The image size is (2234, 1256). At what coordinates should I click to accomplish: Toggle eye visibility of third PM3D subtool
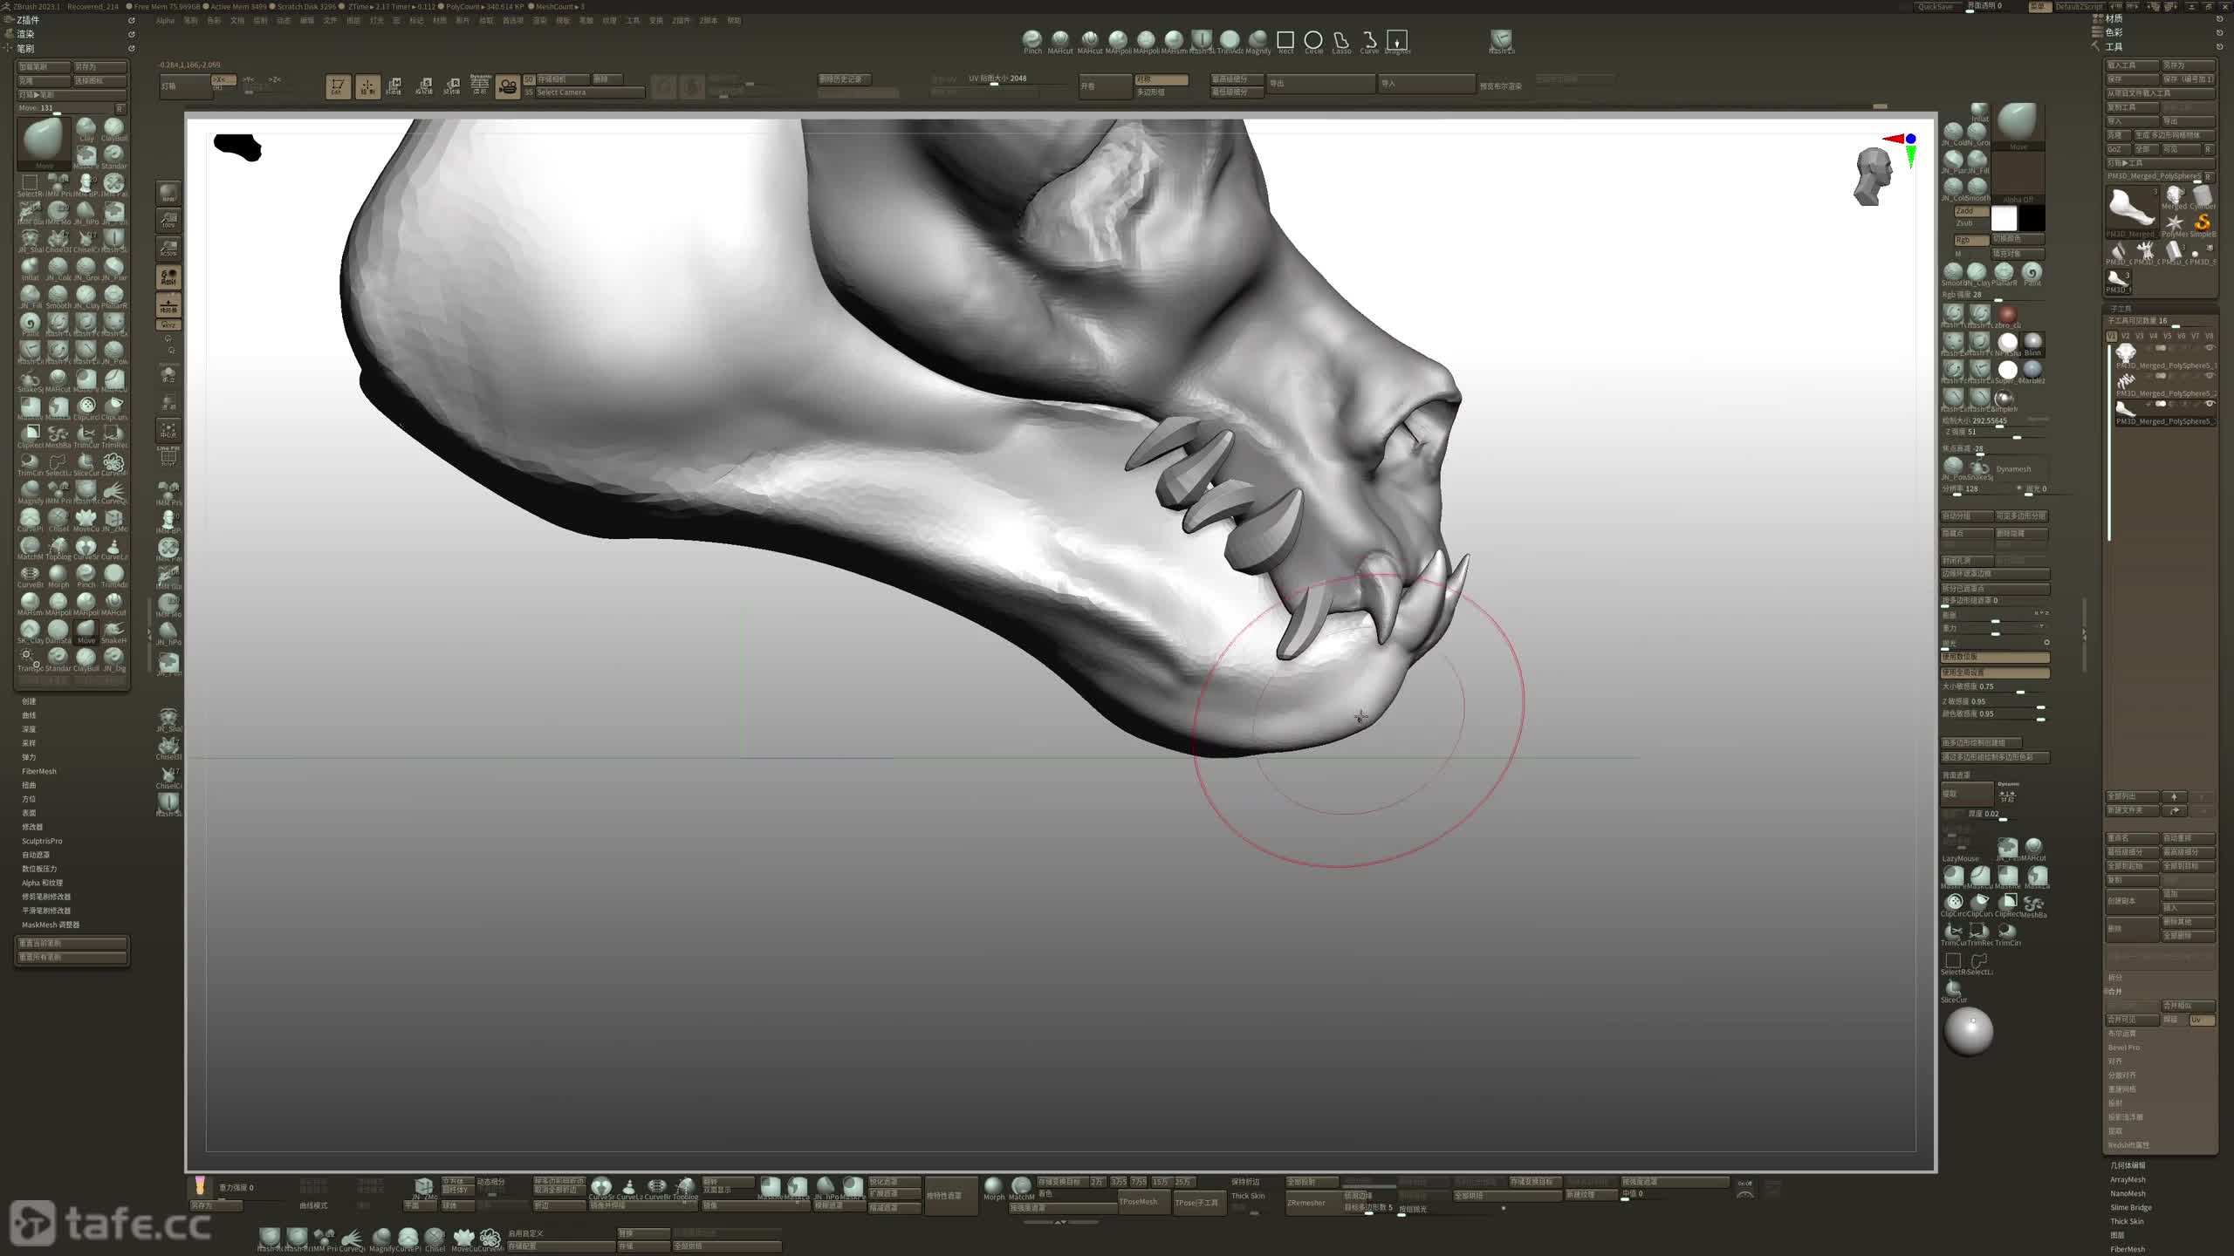coord(2210,404)
